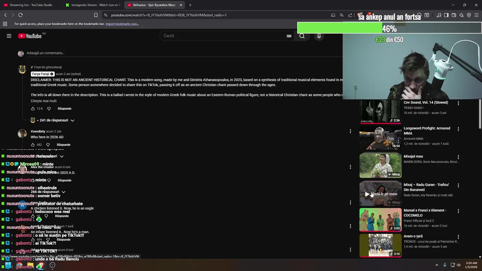Open Marsel x Franci COCOMELO thumbnail
This screenshot has width=482, height=271.
(x=380, y=220)
